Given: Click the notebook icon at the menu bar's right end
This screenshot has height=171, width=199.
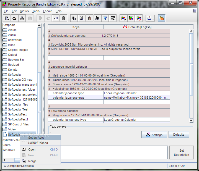Looking at the screenshot, I should (x=194, y=11).
